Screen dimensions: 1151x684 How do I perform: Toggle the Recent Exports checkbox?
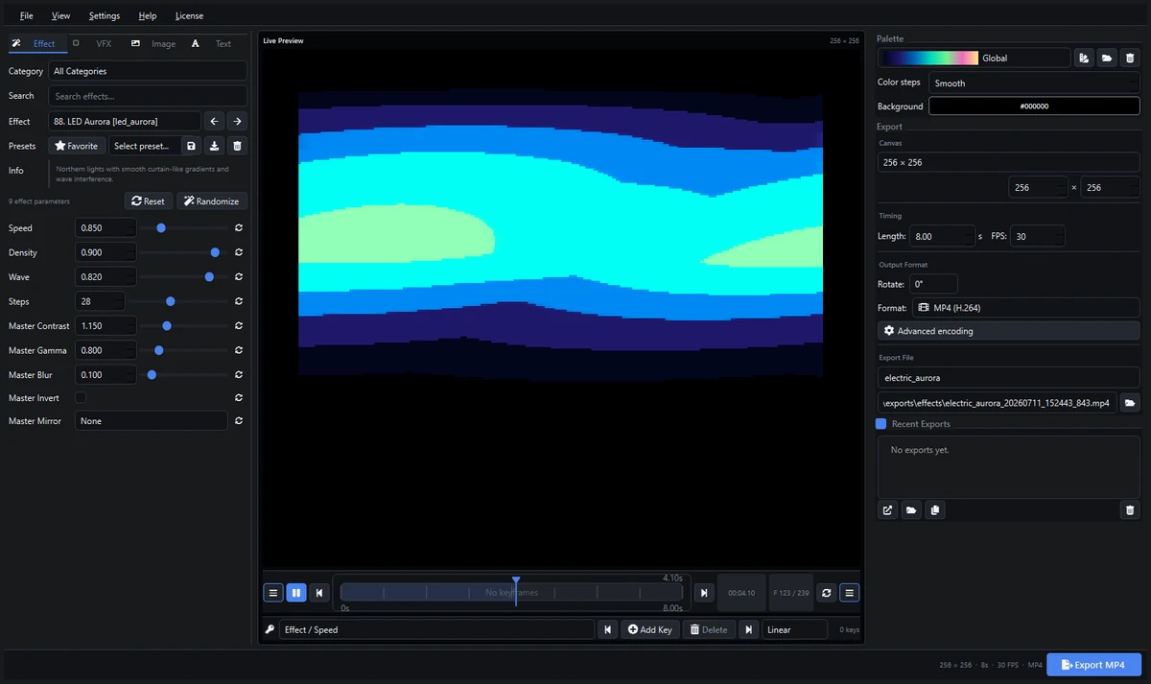[x=881, y=424]
